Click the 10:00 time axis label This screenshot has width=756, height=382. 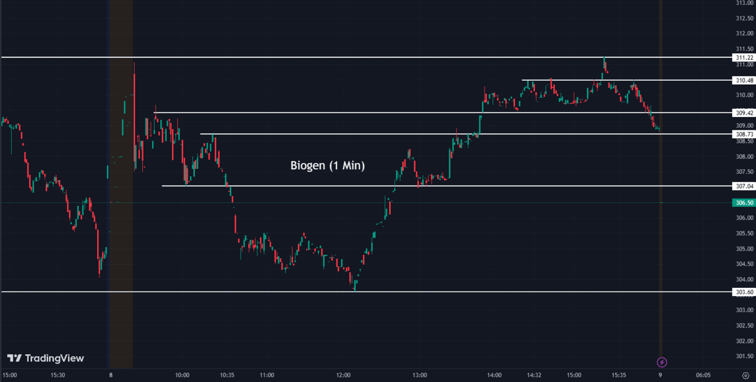click(x=182, y=375)
